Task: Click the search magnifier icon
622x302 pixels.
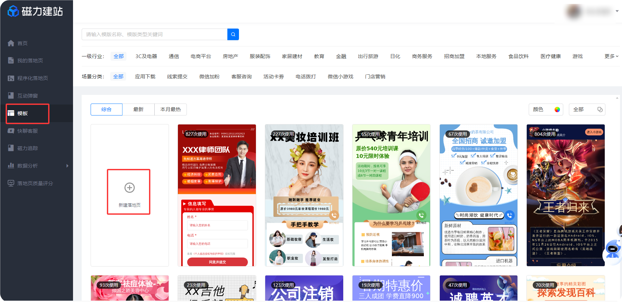Action: 233,34
